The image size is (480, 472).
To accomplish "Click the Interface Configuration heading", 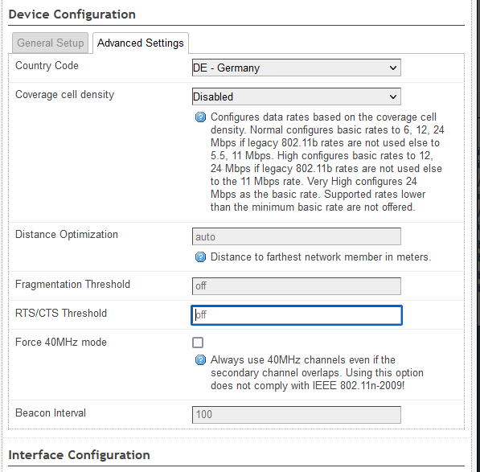I will (x=79, y=455).
